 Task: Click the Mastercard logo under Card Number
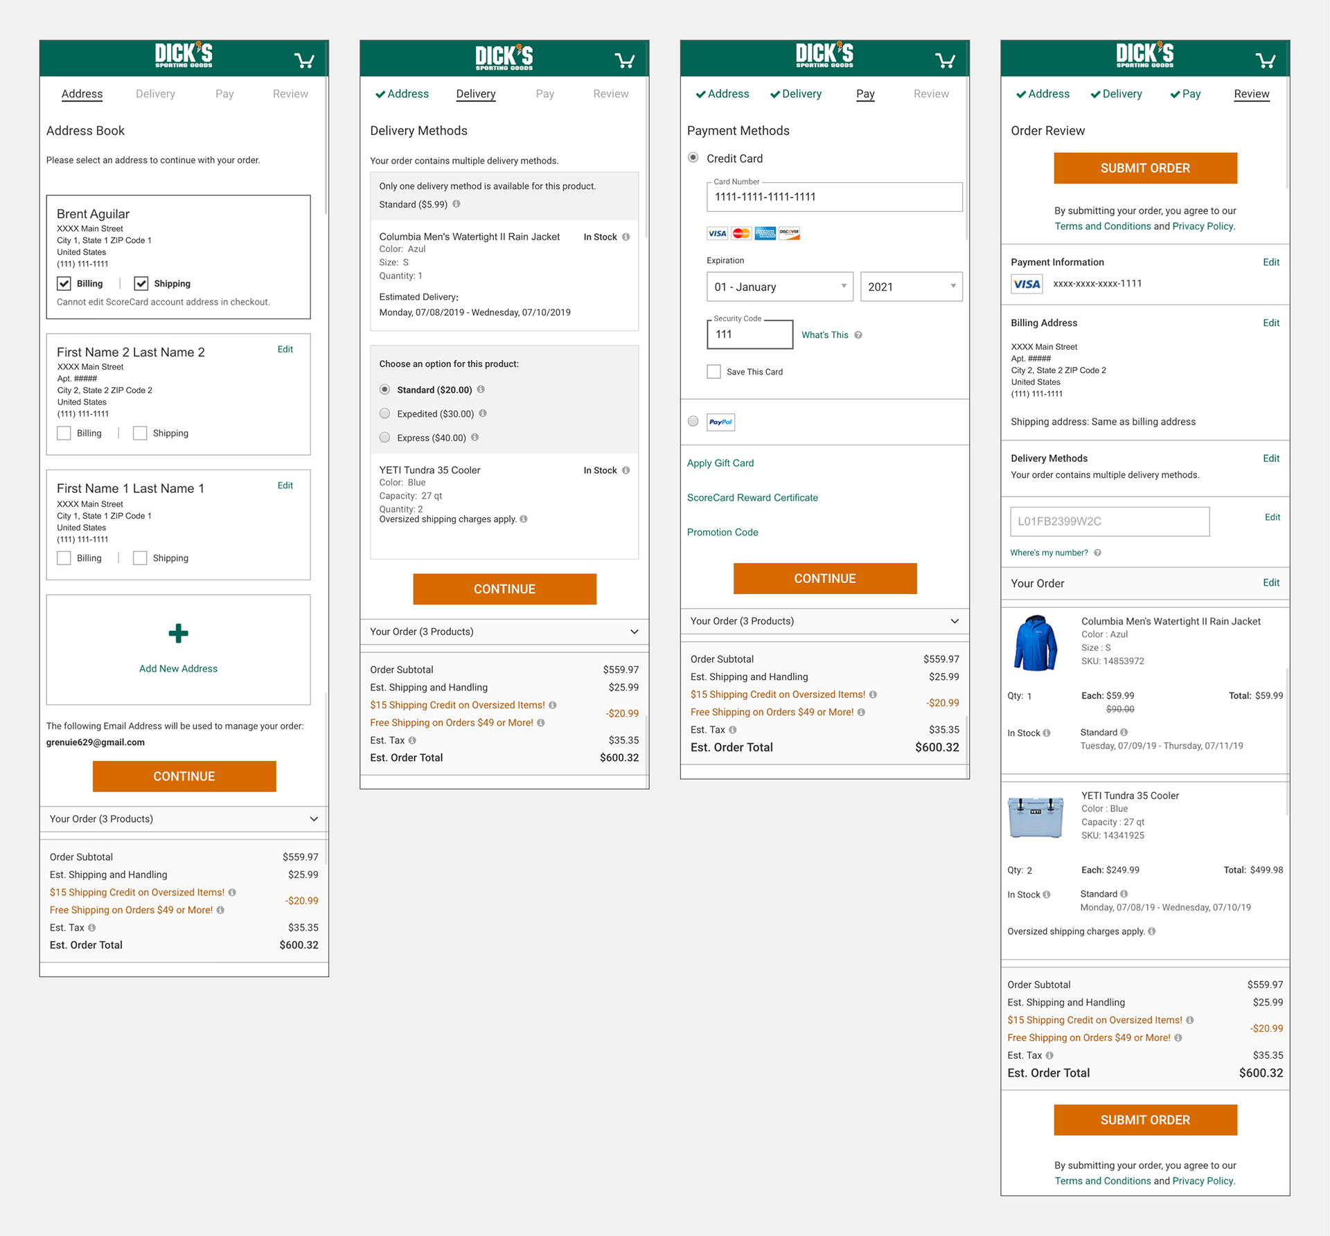click(x=741, y=233)
